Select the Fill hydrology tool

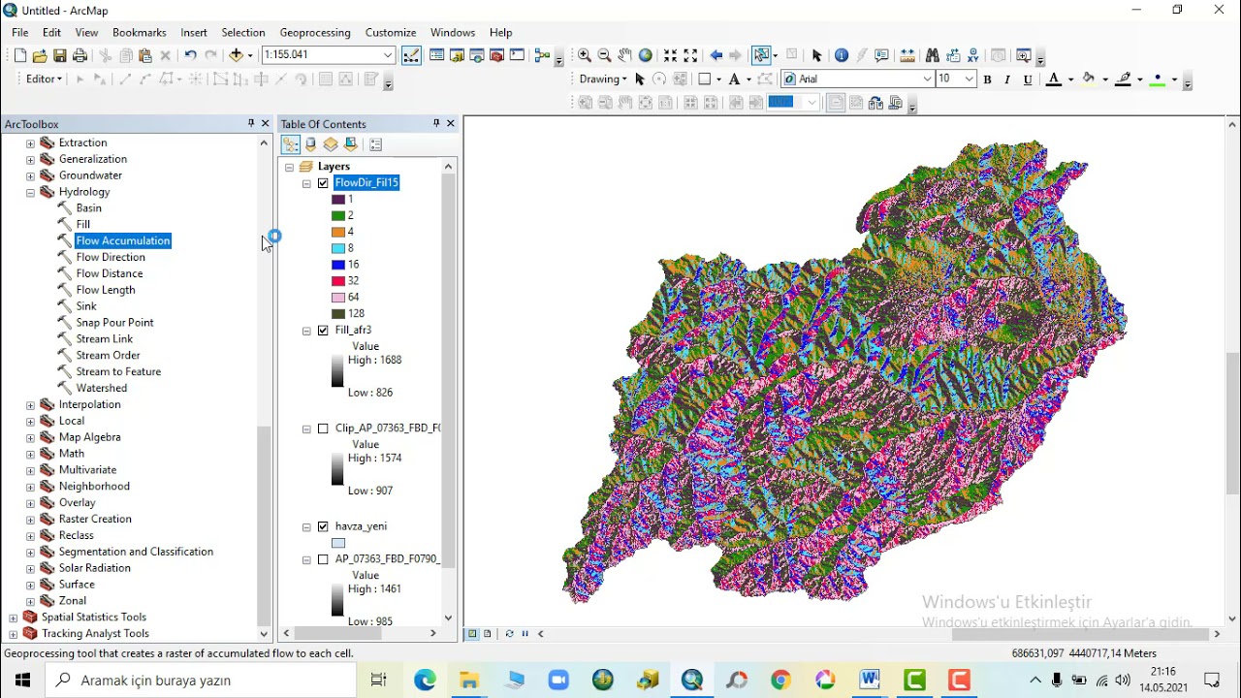click(x=83, y=224)
